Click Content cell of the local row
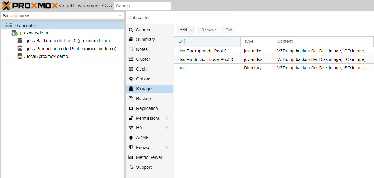Viewport: 374px width, 178px height. (x=323, y=68)
